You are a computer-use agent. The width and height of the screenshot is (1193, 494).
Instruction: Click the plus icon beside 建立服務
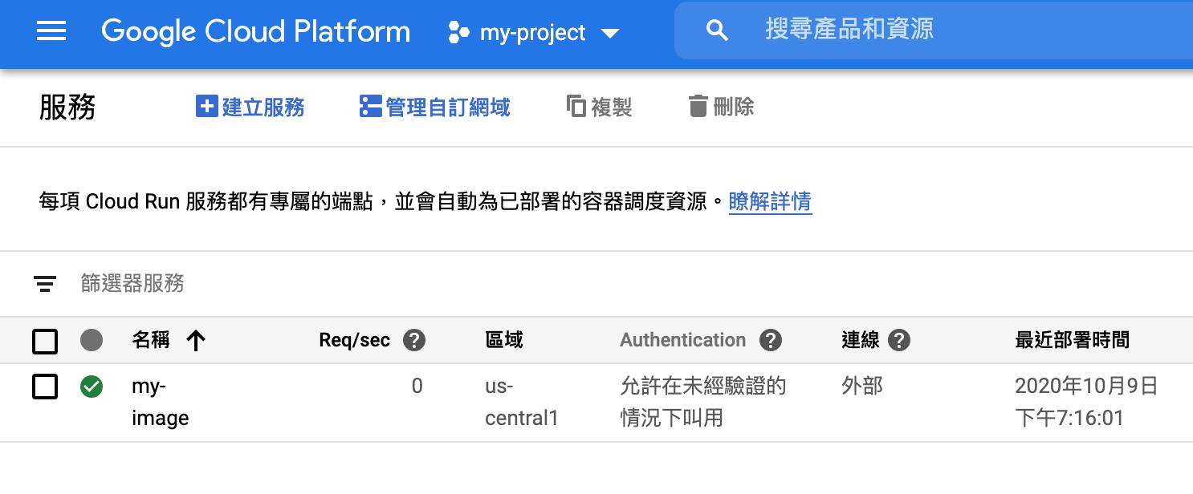tap(207, 106)
